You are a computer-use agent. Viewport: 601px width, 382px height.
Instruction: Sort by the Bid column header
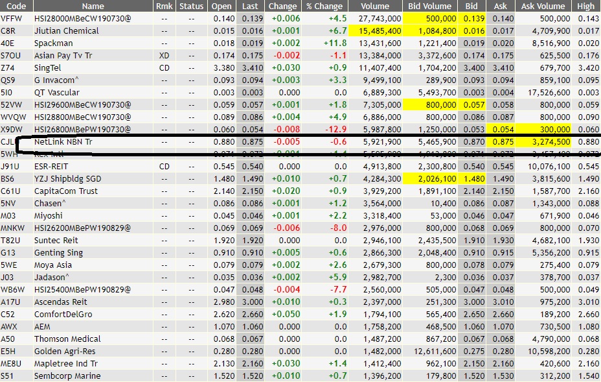point(471,6)
